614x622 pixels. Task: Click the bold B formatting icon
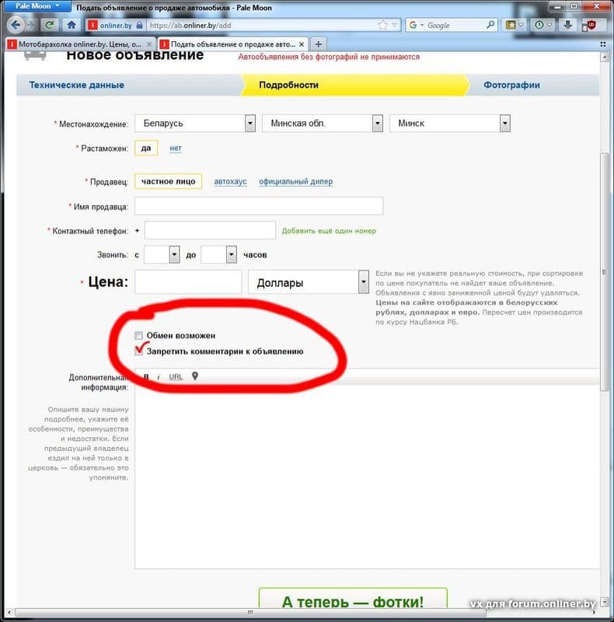coord(146,377)
